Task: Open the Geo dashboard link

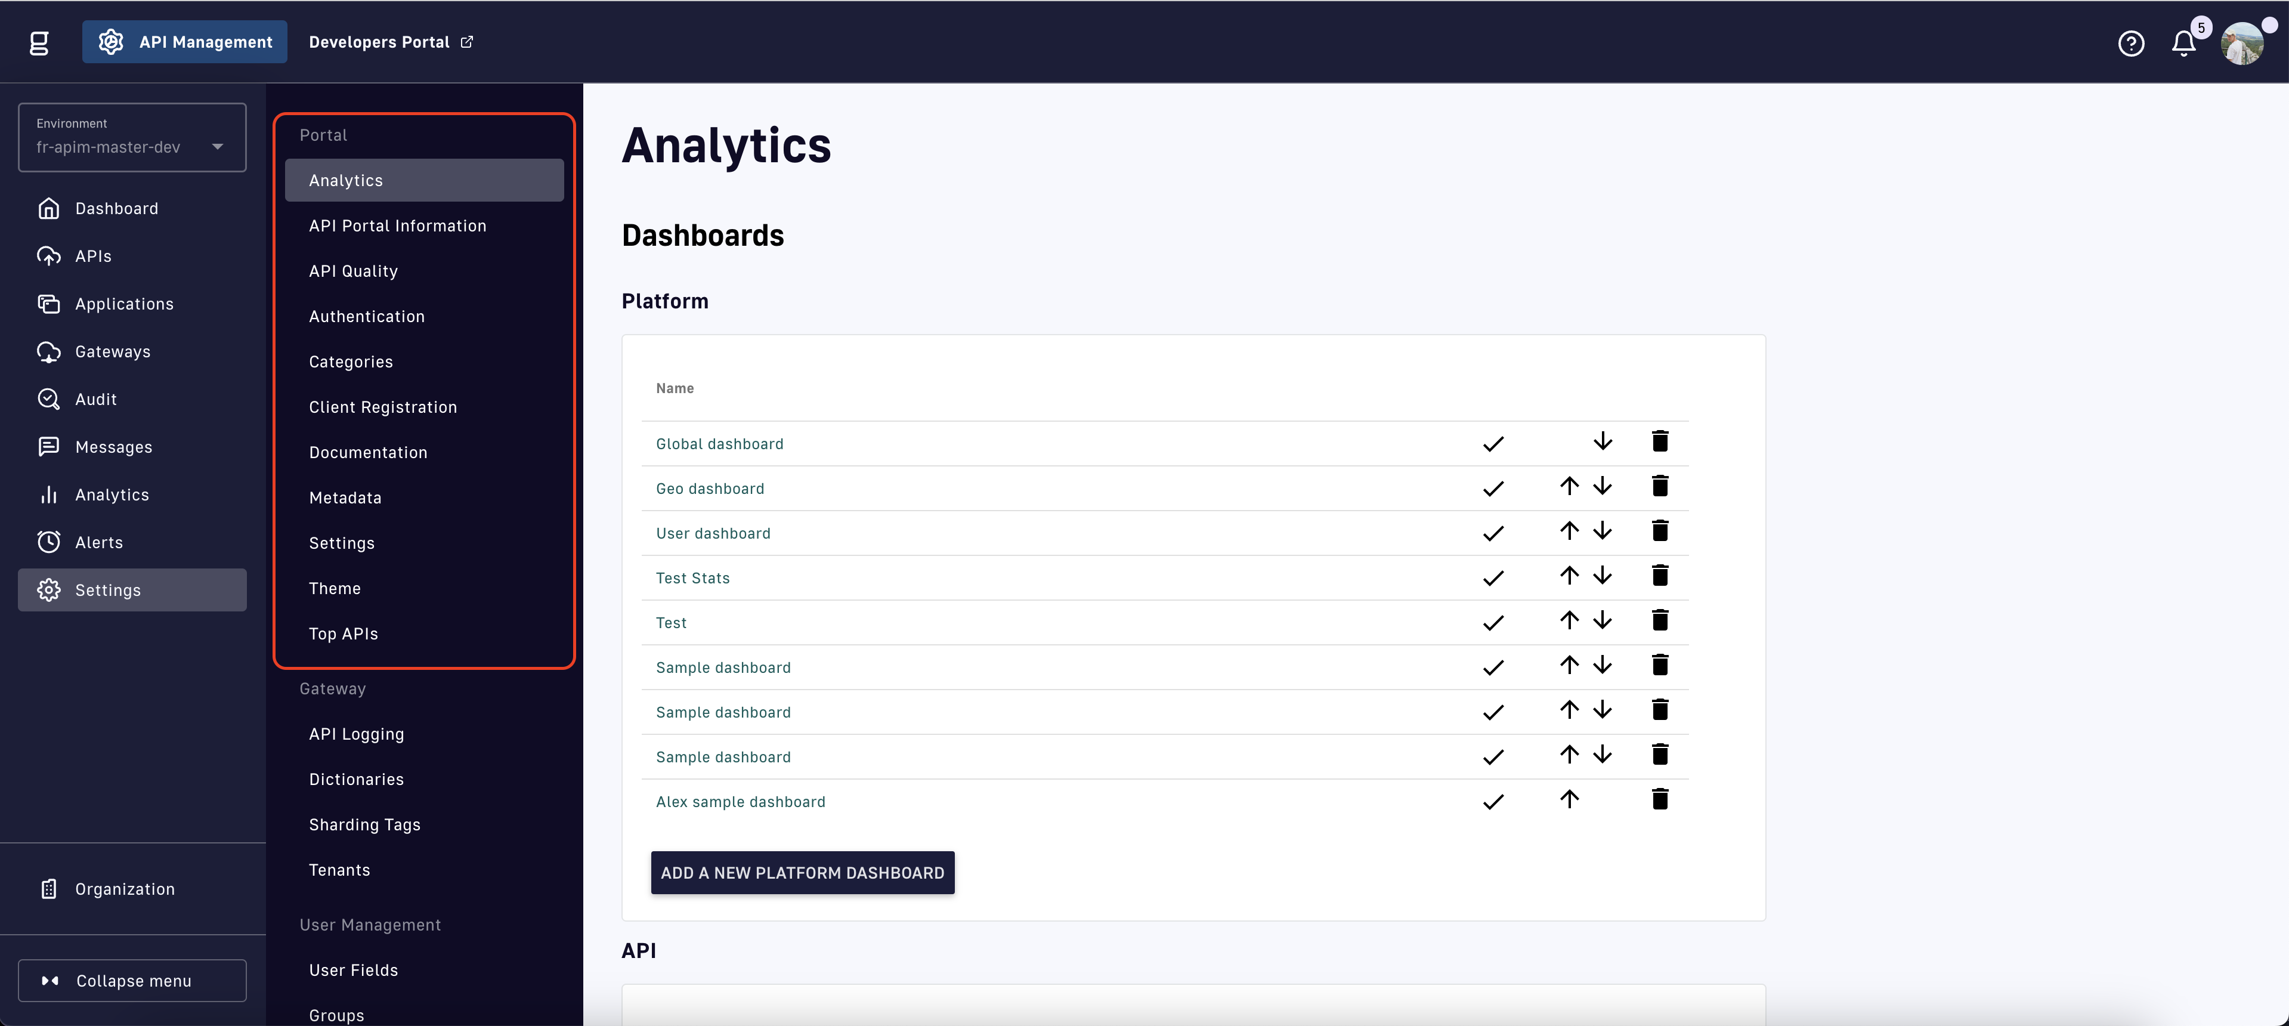Action: [709, 488]
